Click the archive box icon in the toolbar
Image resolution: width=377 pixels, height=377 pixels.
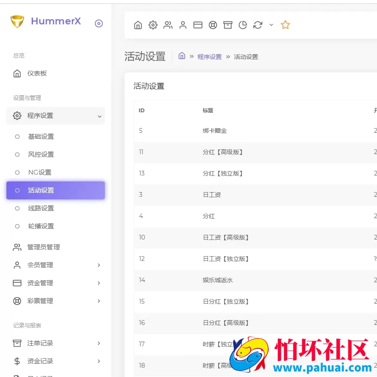[228, 25]
